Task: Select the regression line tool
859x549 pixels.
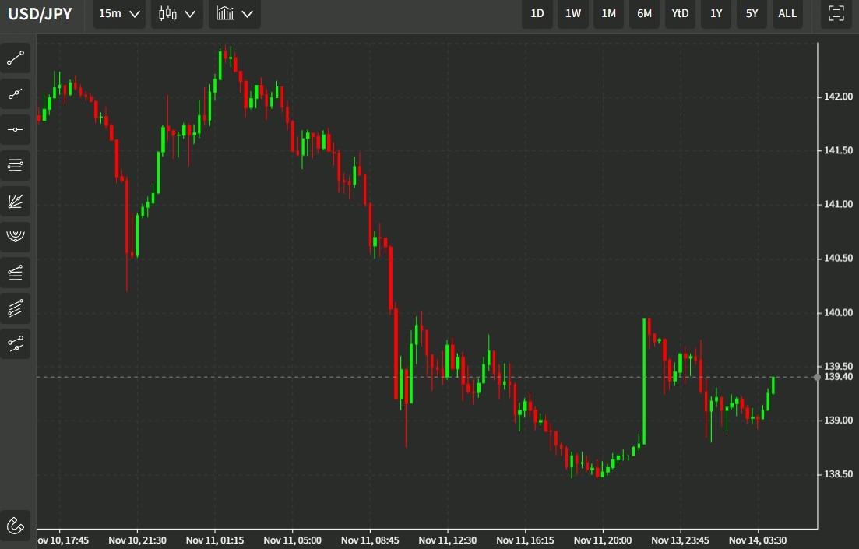Action: pos(16,343)
